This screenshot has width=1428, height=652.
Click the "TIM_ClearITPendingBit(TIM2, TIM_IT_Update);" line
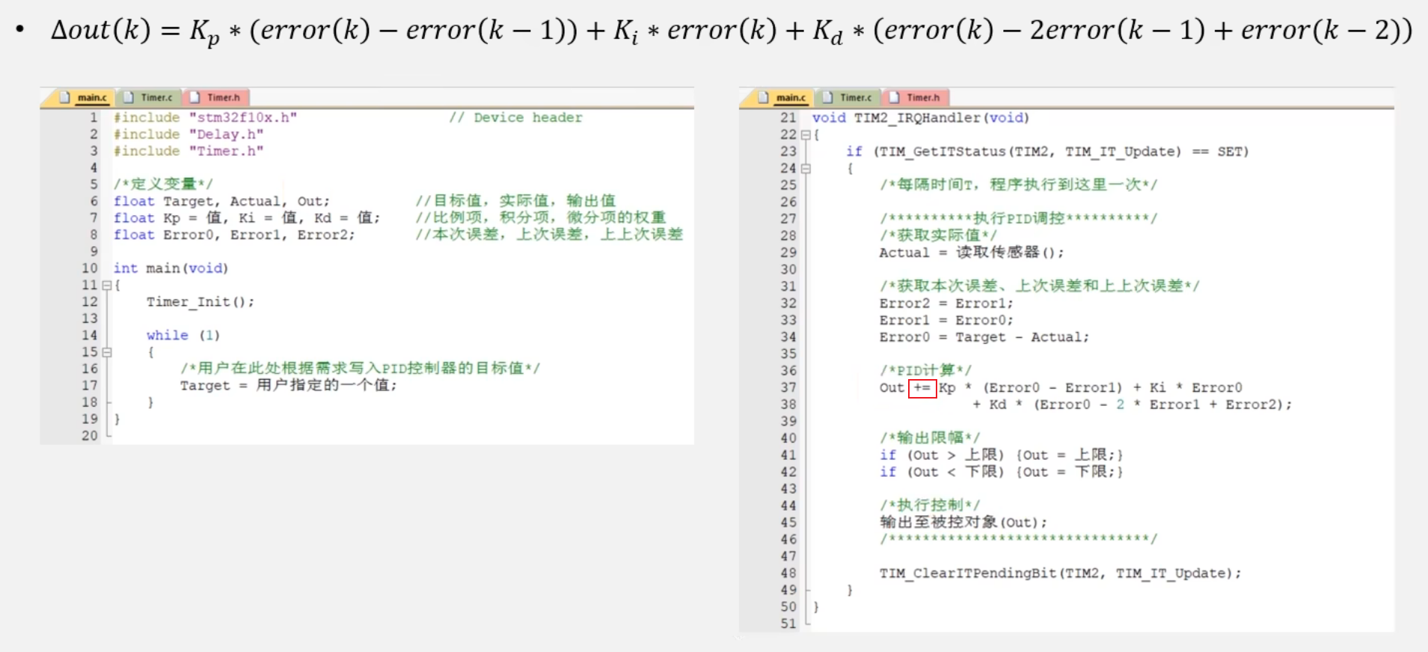(x=1061, y=573)
